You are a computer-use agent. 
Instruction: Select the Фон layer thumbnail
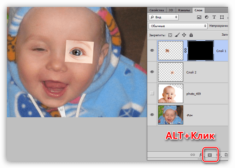[171, 115]
